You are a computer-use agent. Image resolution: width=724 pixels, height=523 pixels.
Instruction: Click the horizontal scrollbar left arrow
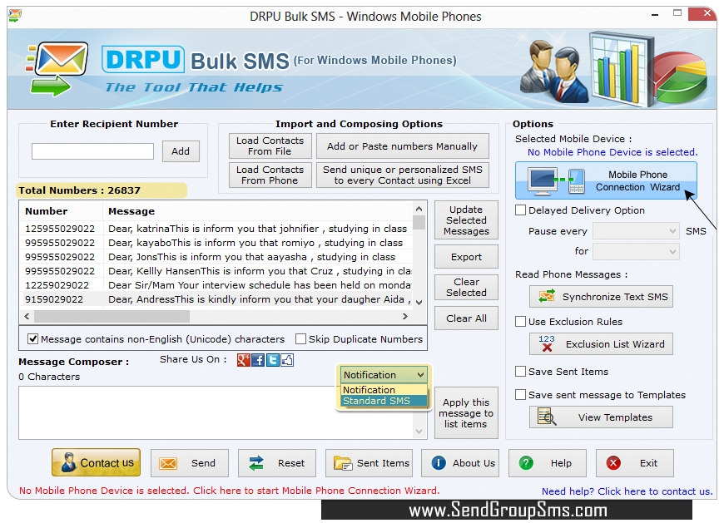pyautogui.click(x=27, y=317)
